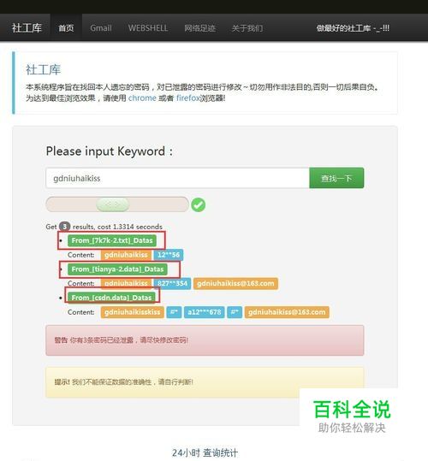Open the WEBSHELL nav item
Screen dimensions: 428x461
click(x=148, y=28)
